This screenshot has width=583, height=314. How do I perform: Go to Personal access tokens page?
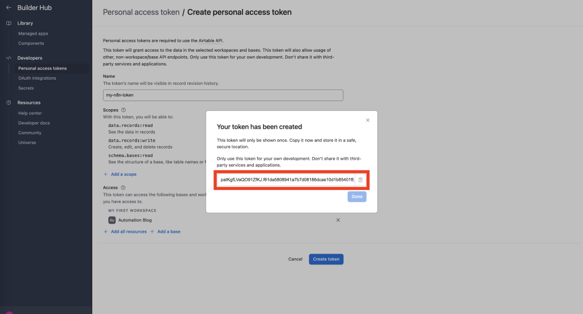pyautogui.click(x=42, y=68)
